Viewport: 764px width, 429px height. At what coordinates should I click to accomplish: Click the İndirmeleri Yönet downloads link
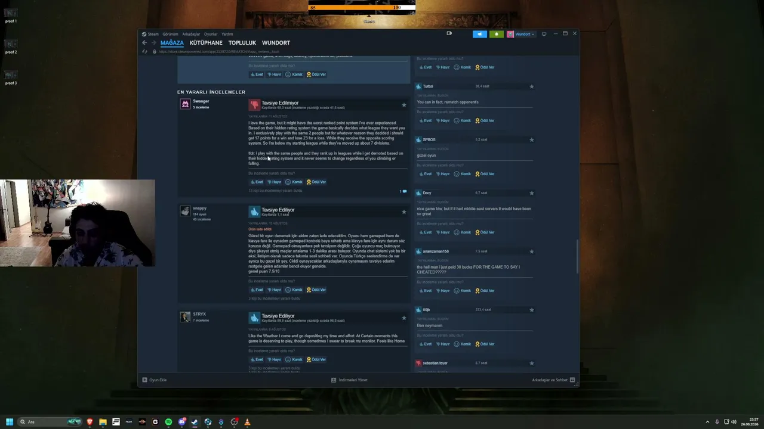[349, 380]
